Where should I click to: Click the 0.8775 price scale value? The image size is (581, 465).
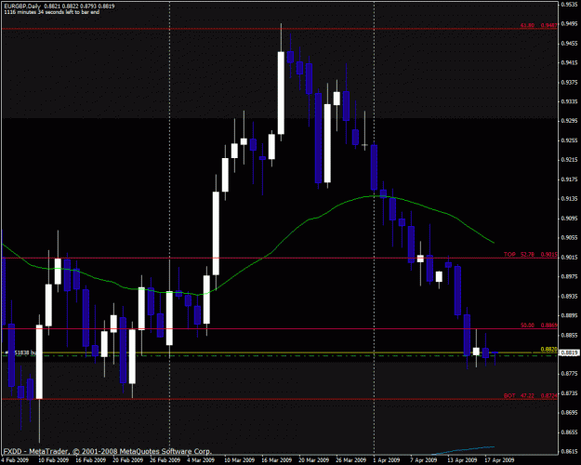(570, 374)
